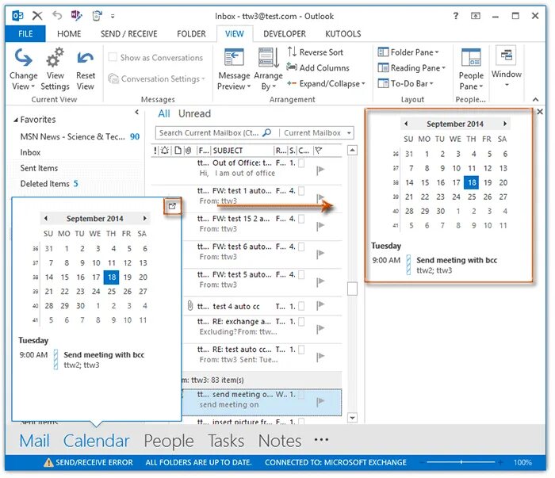555x478 pixels.
Task: Tick category checkbox for FW: test 6 auto message
Action: [x=301, y=247]
